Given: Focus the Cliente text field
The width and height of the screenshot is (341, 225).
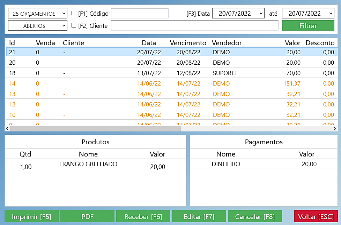Looking at the screenshot, I should click(x=194, y=26).
